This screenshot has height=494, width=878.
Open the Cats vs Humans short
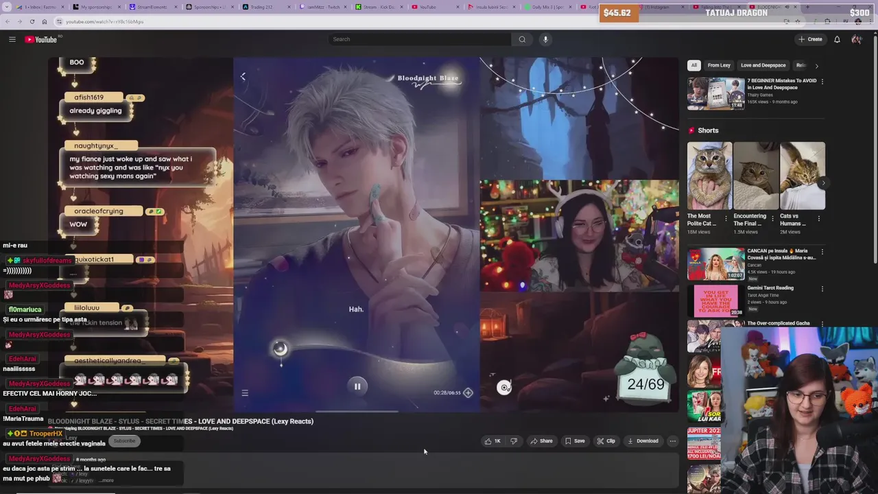pos(803,176)
